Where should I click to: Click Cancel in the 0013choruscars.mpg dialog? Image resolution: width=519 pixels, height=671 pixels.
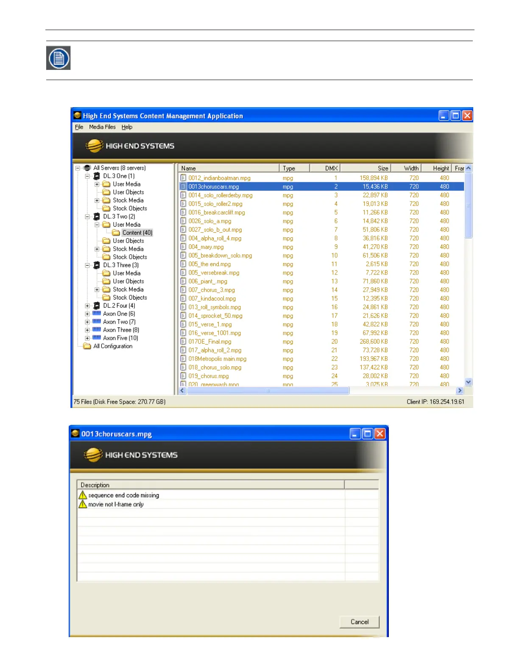click(x=360, y=622)
